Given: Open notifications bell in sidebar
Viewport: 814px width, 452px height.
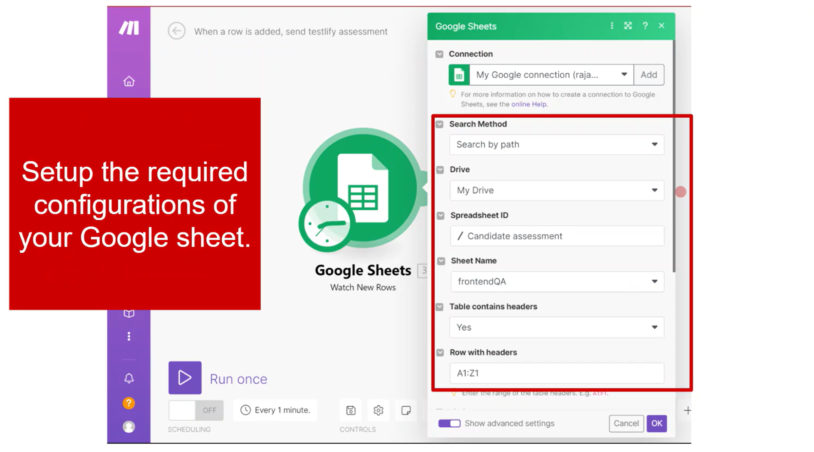Looking at the screenshot, I should pyautogui.click(x=129, y=378).
